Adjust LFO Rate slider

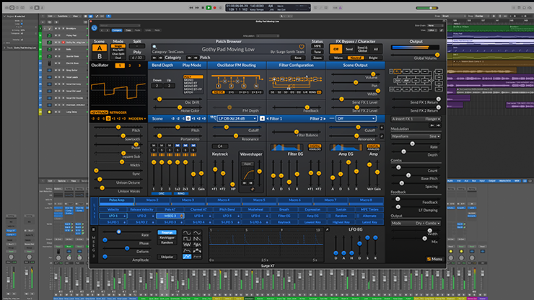(126, 232)
